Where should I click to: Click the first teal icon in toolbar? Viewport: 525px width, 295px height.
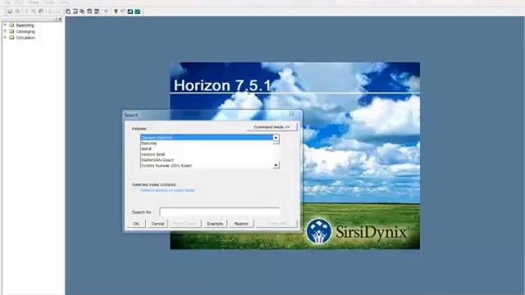(130, 11)
